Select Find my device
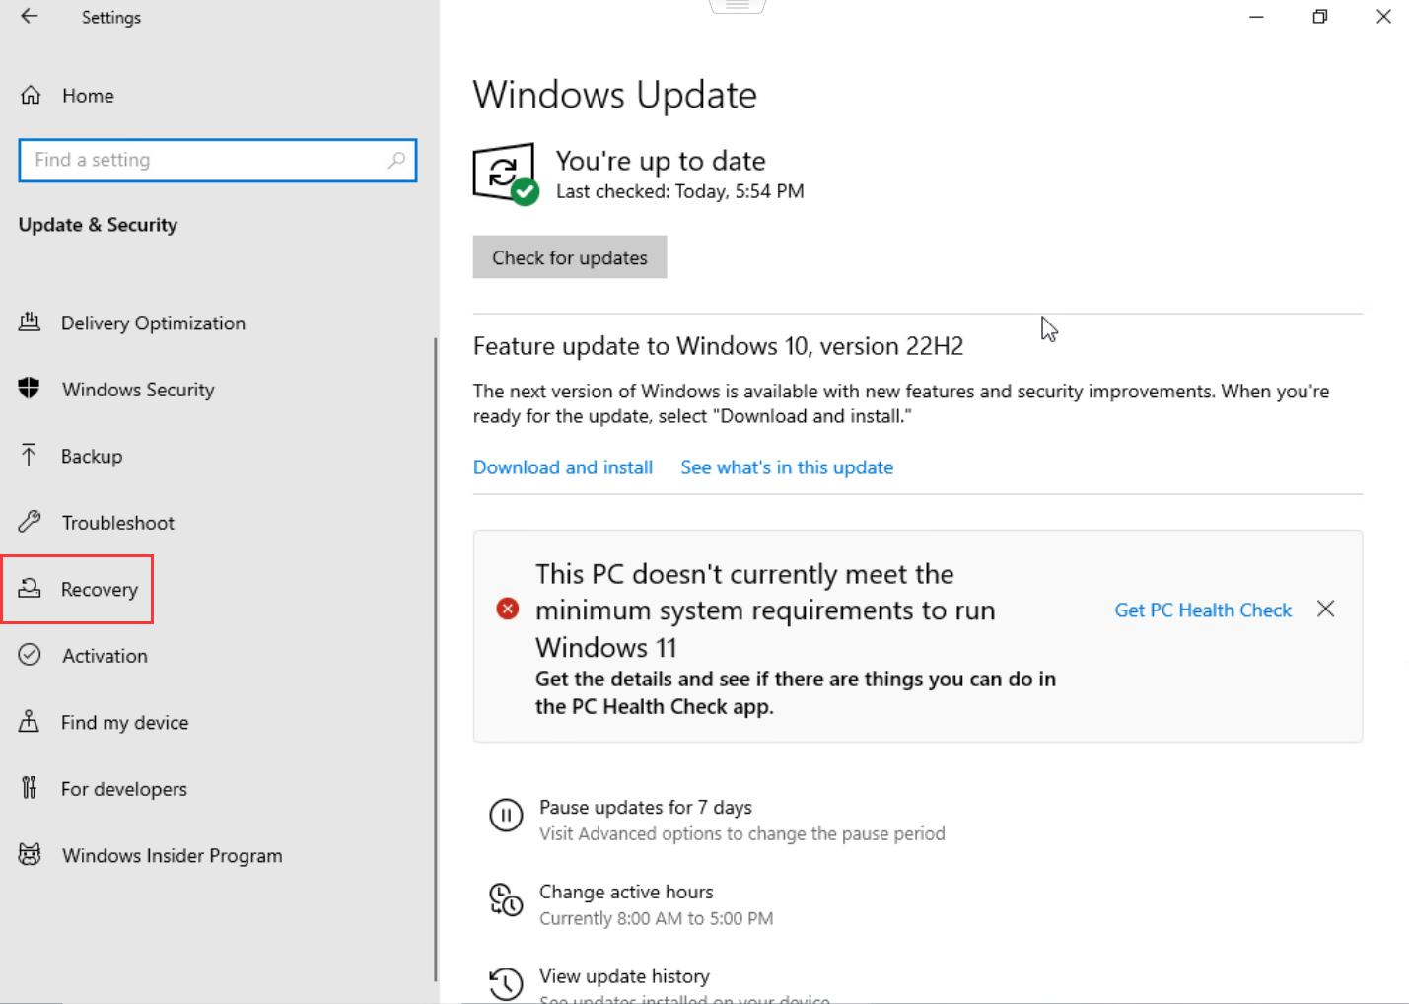 (124, 723)
